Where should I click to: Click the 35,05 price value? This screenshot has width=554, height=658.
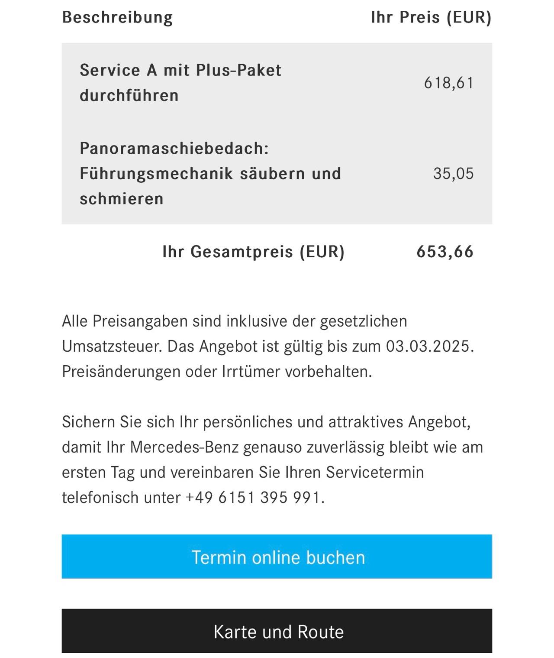(454, 173)
